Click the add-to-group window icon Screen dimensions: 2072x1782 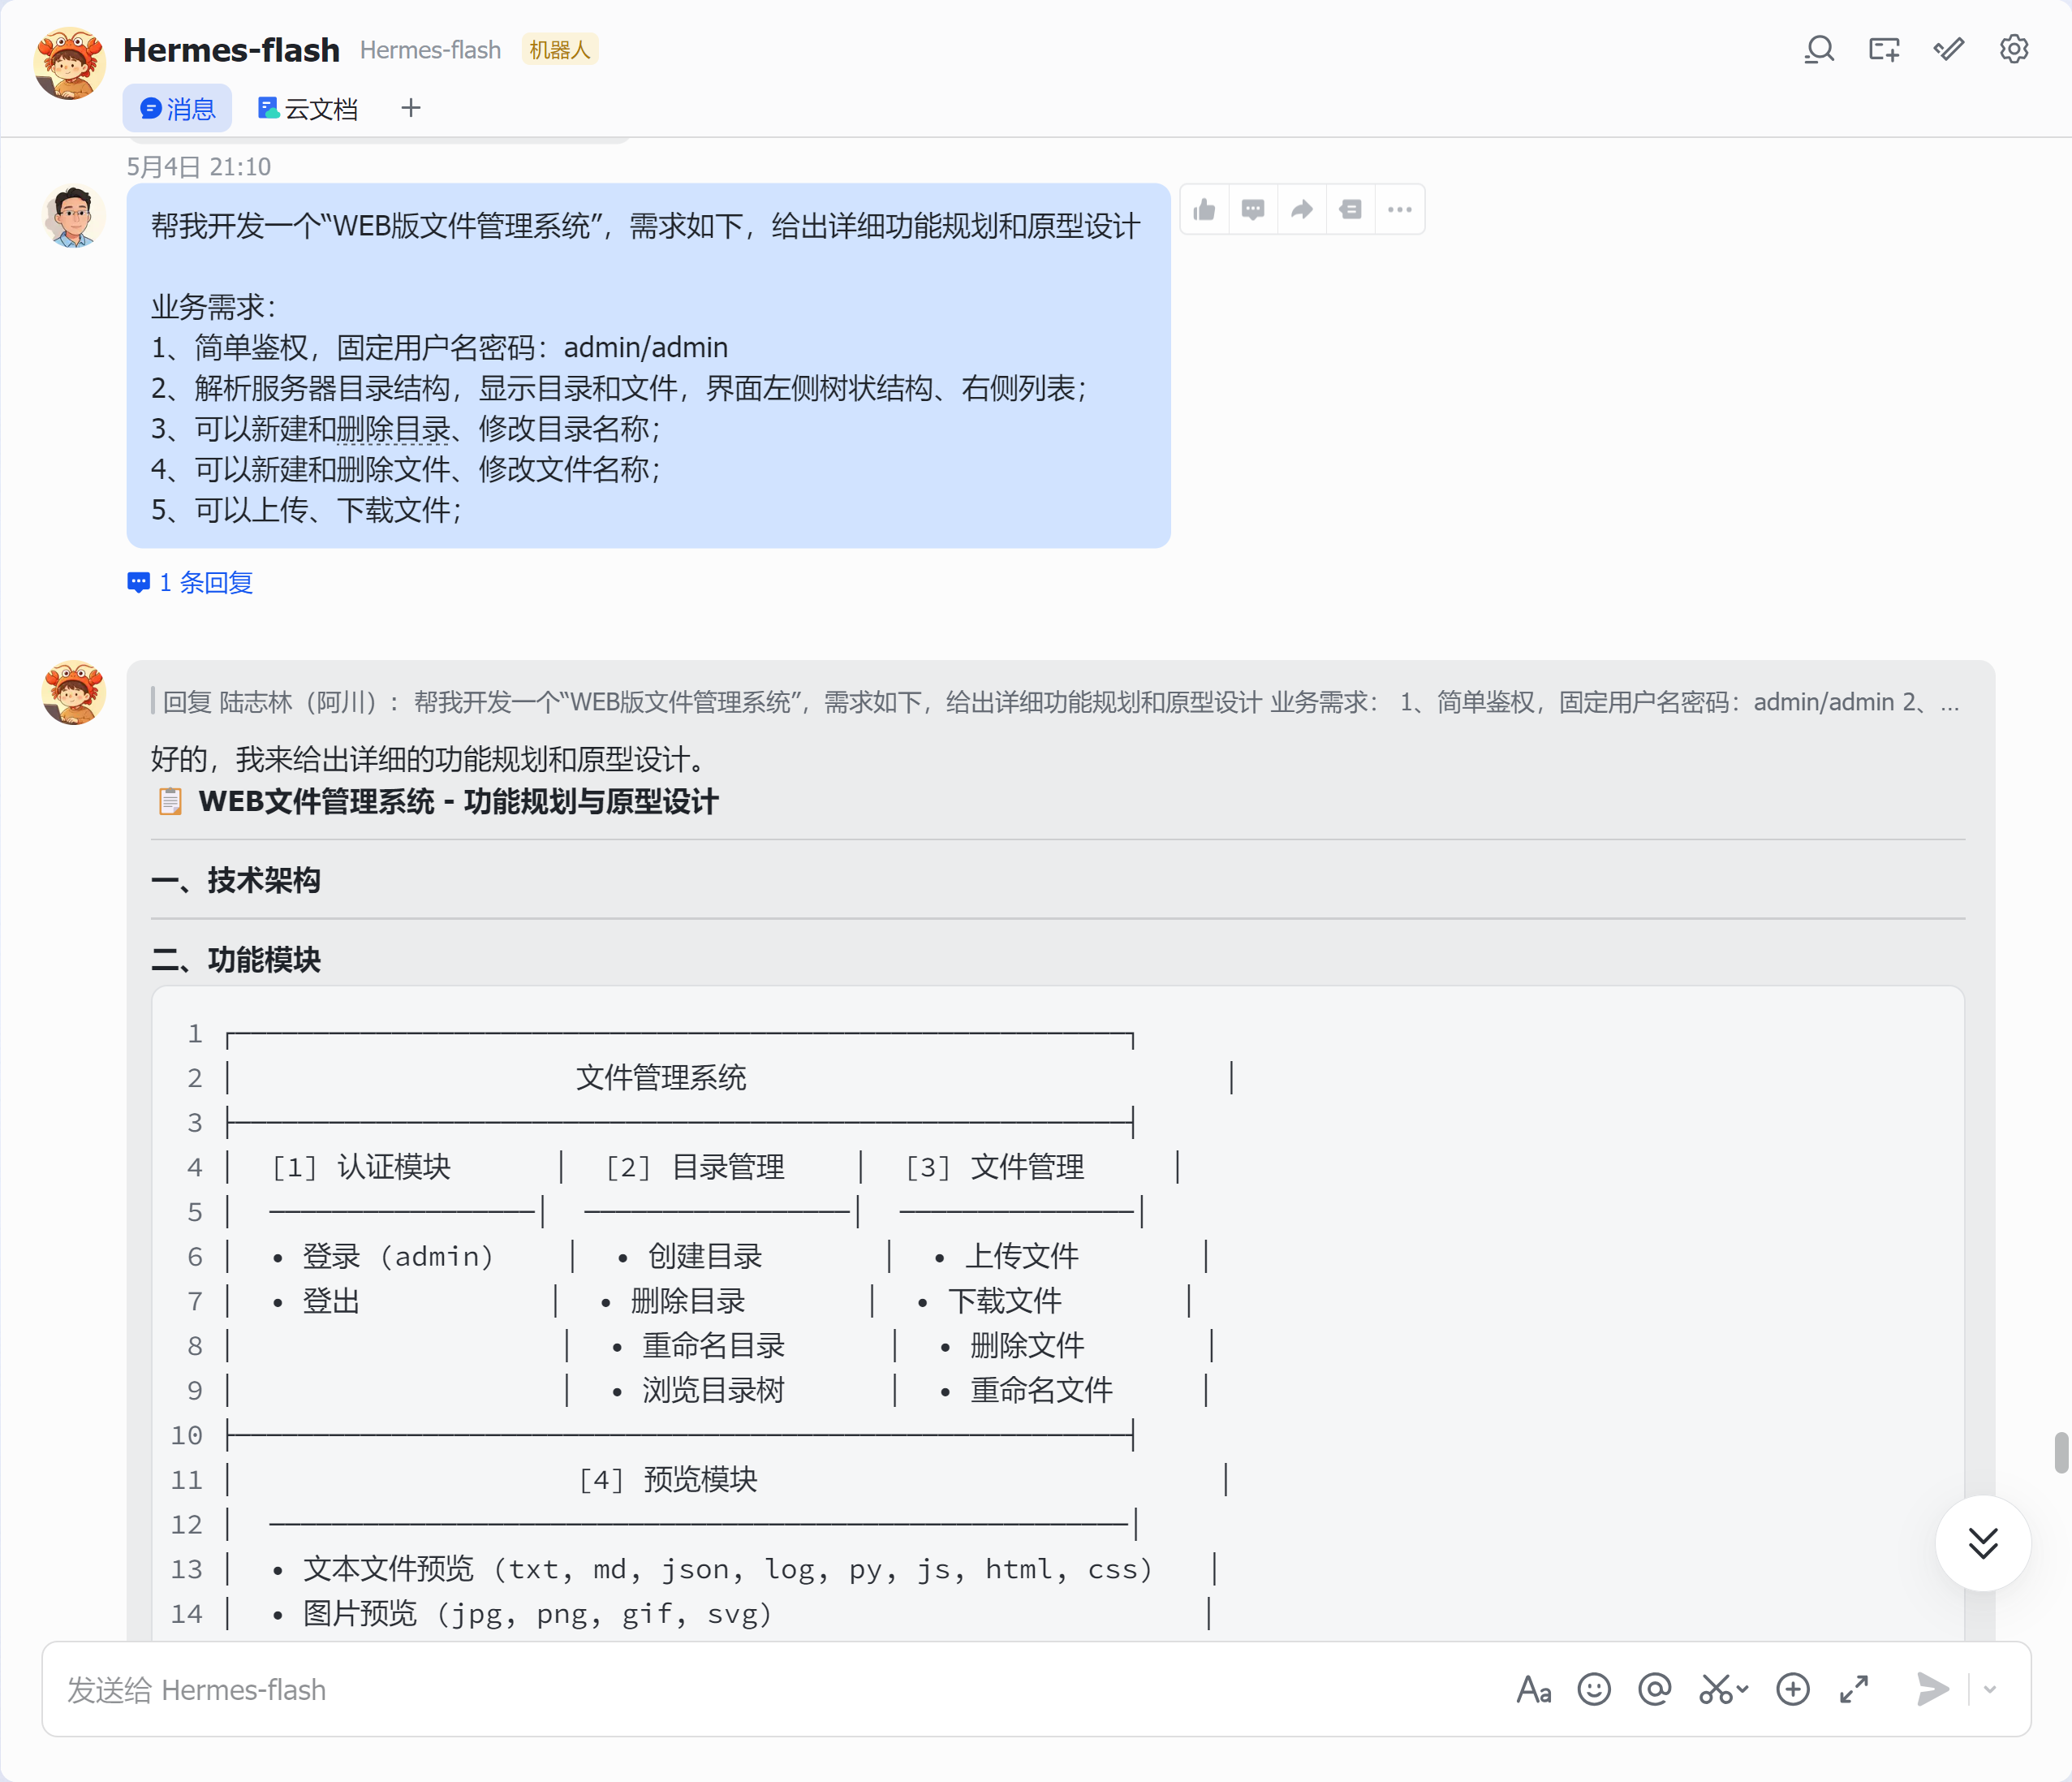(x=1884, y=49)
